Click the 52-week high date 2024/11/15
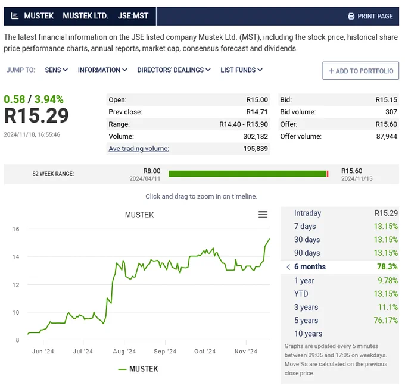The image size is (405, 389). tap(357, 179)
